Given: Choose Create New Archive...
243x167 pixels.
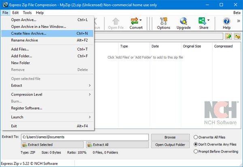Looking at the screenshot, I should [x=47, y=34].
